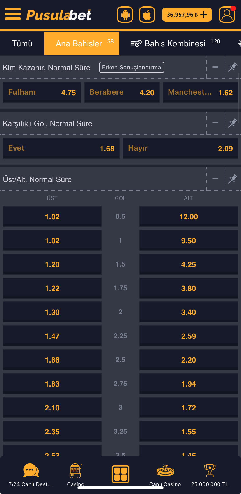The height and width of the screenshot is (494, 241).
Task: Pin the Karşılıklı Gol market
Action: [233, 123]
